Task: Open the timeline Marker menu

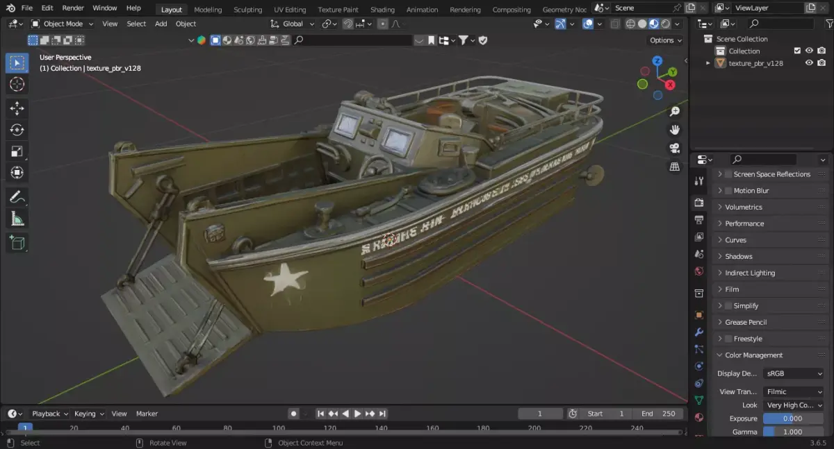Action: pyautogui.click(x=147, y=414)
